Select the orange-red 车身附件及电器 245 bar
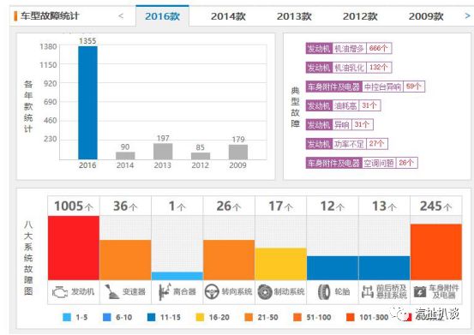 (x=436, y=252)
